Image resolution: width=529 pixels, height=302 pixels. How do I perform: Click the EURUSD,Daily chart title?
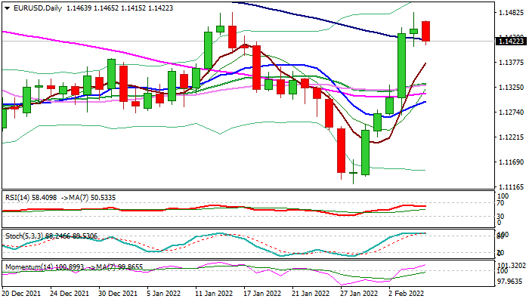pos(32,8)
